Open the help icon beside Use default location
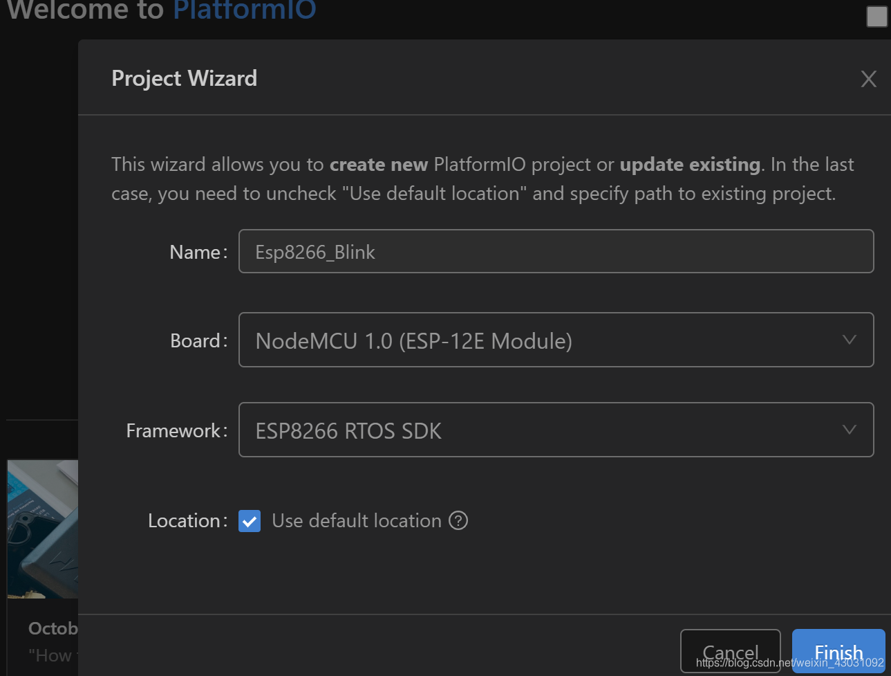This screenshot has height=676, width=891. click(x=458, y=520)
